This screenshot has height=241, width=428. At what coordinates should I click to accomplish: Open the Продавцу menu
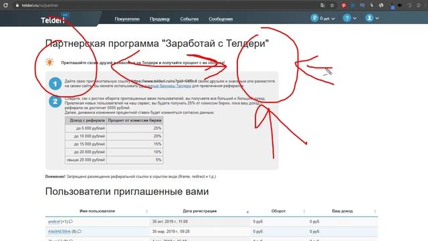(x=160, y=19)
